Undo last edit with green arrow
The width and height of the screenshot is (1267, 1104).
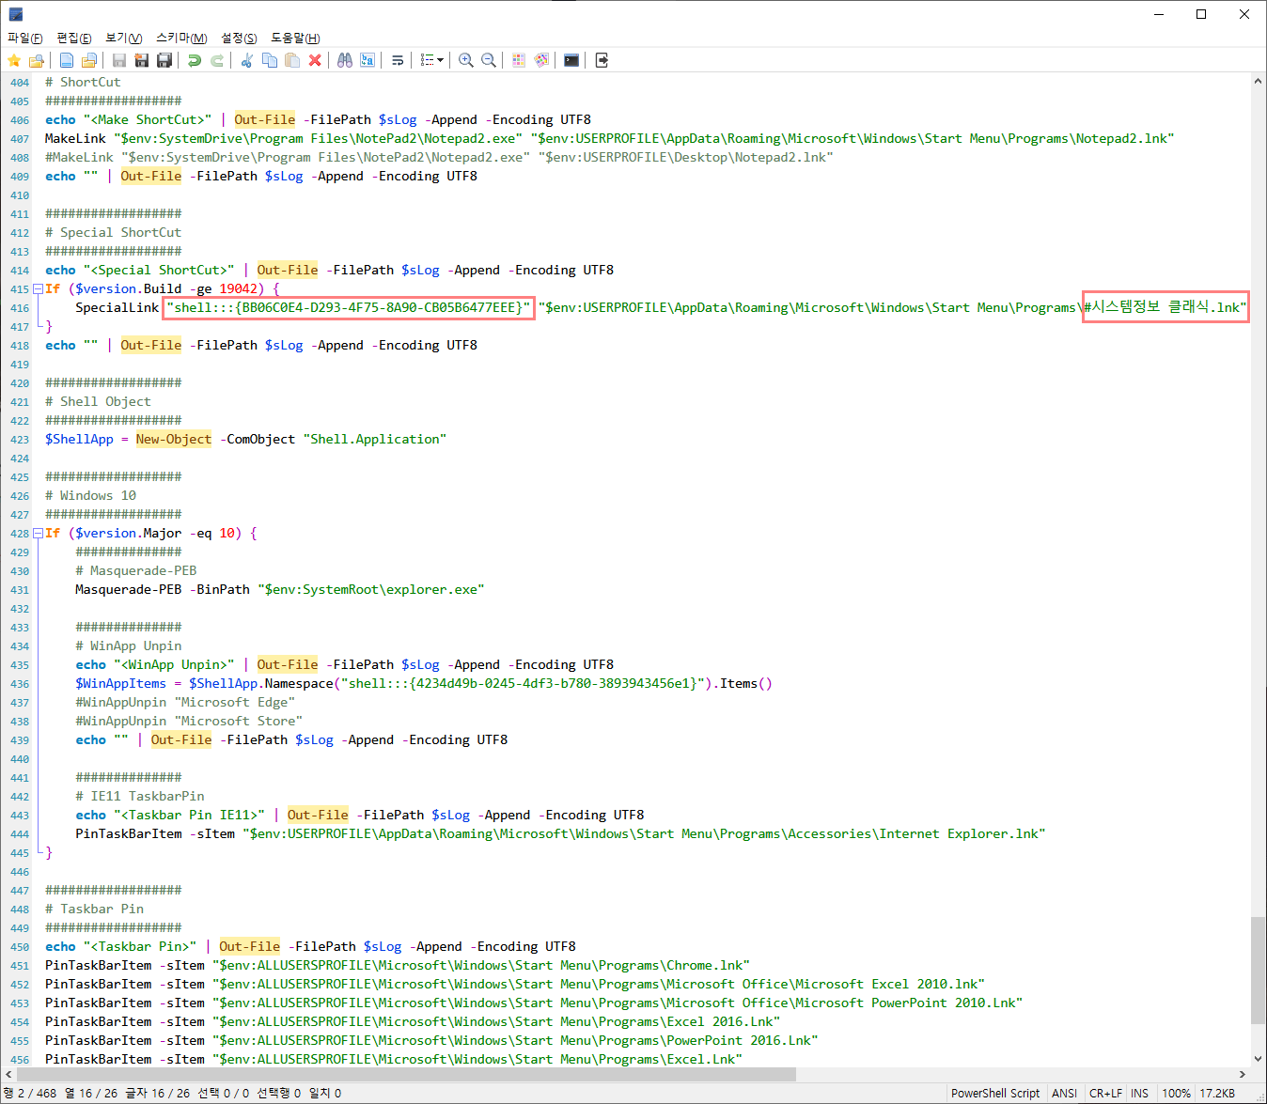[x=195, y=60]
